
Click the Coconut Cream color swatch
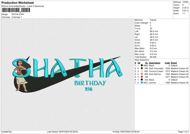[x=142, y=71]
